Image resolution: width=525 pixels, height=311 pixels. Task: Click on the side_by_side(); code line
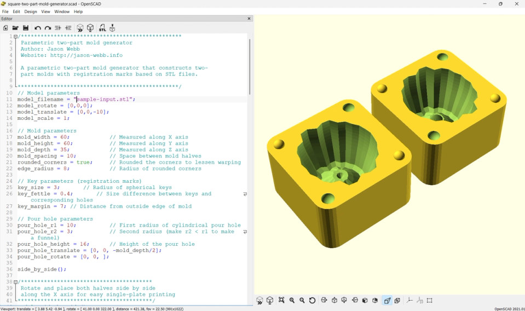pos(42,269)
